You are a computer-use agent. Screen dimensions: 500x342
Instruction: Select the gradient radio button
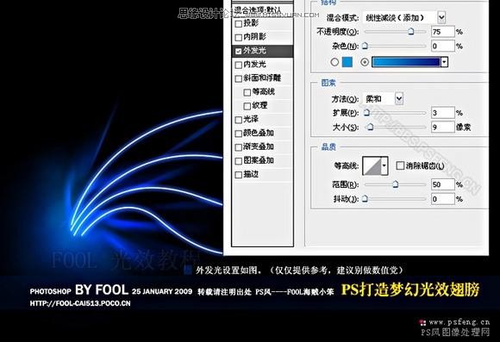[x=365, y=62]
